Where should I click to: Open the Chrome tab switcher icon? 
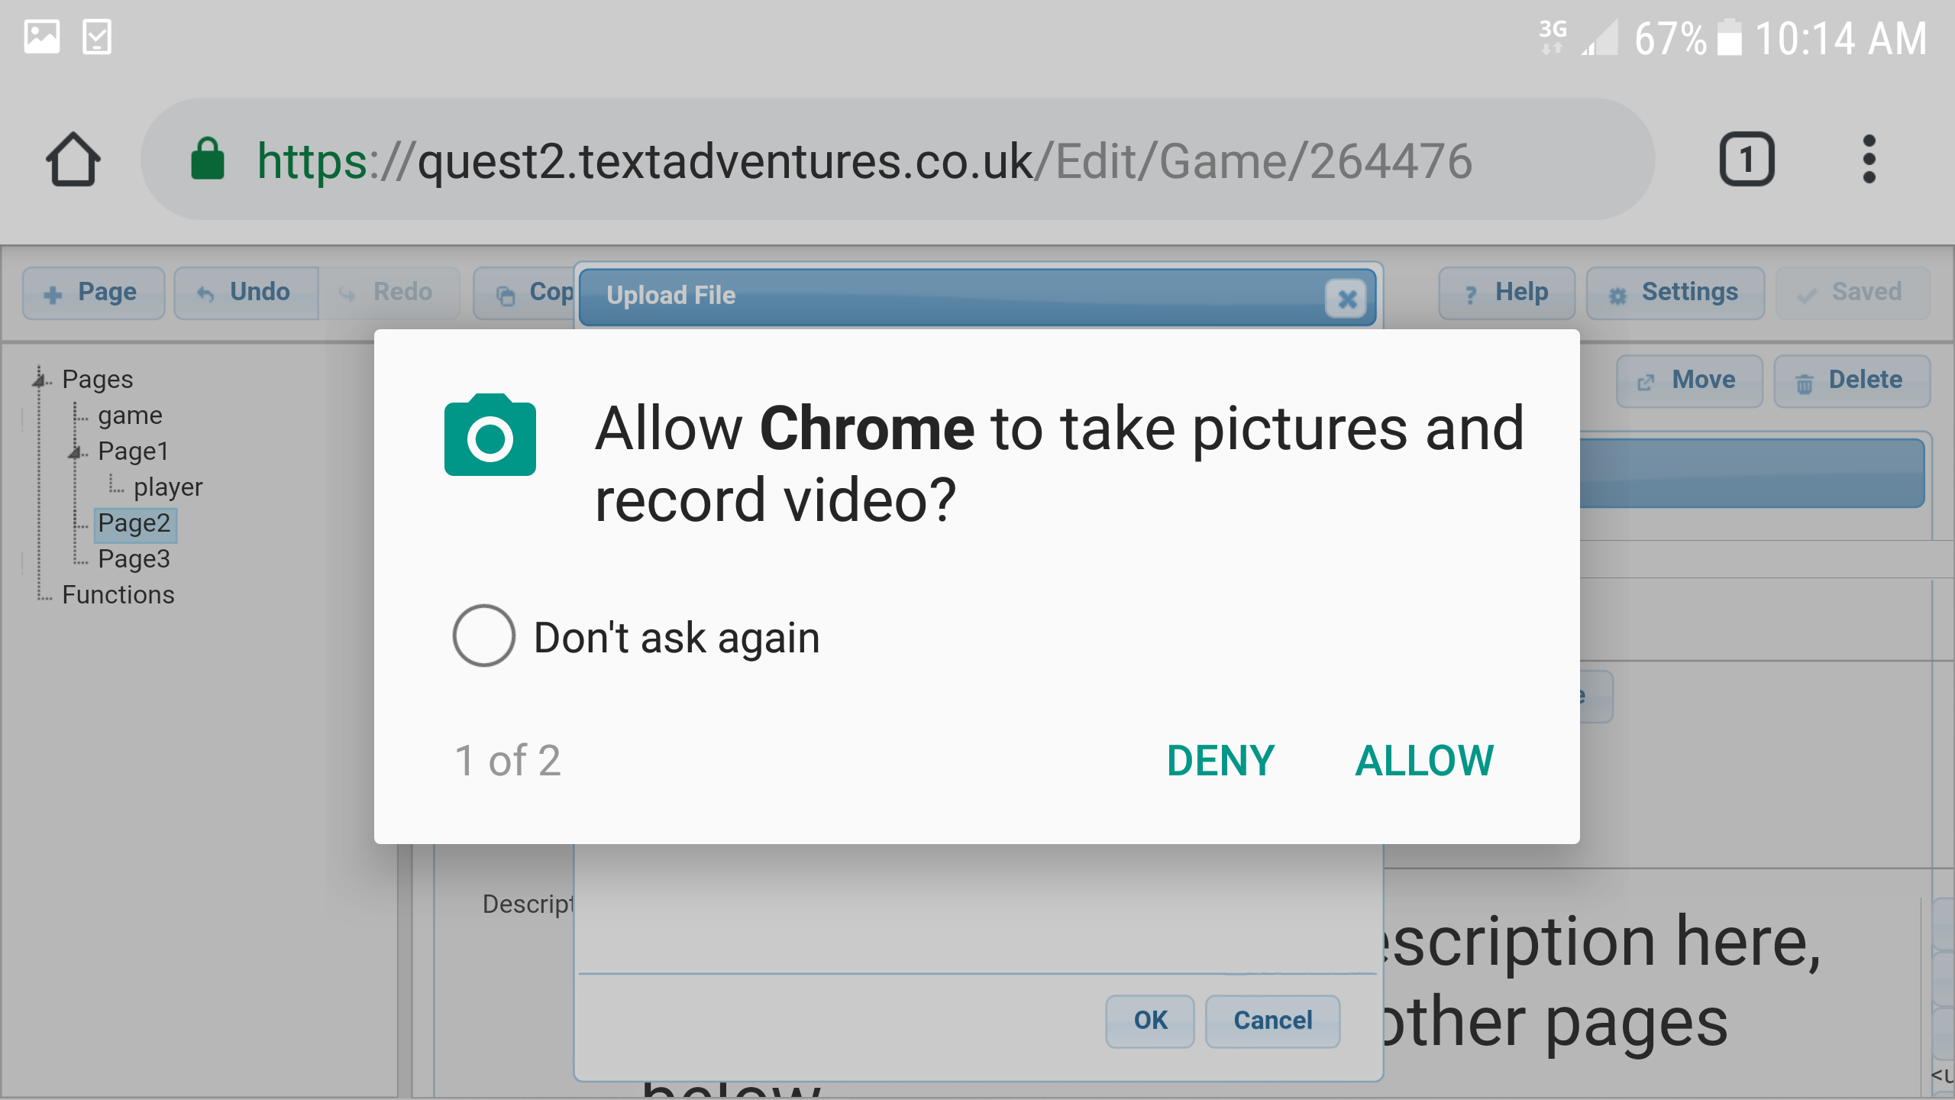pyautogui.click(x=1747, y=159)
